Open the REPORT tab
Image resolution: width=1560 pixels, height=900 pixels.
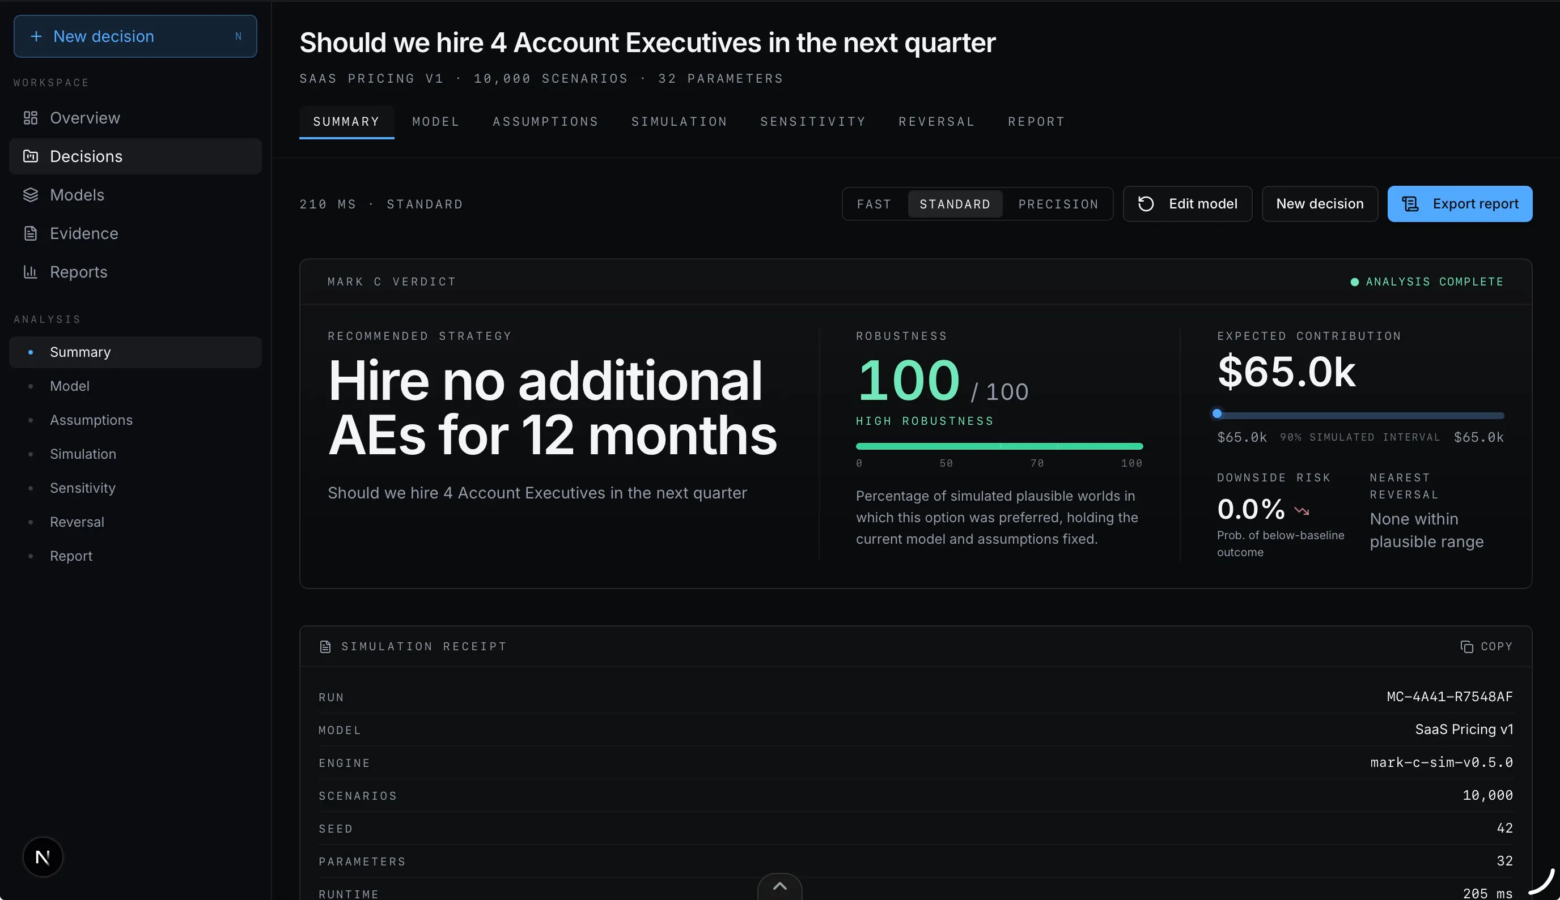(x=1036, y=122)
